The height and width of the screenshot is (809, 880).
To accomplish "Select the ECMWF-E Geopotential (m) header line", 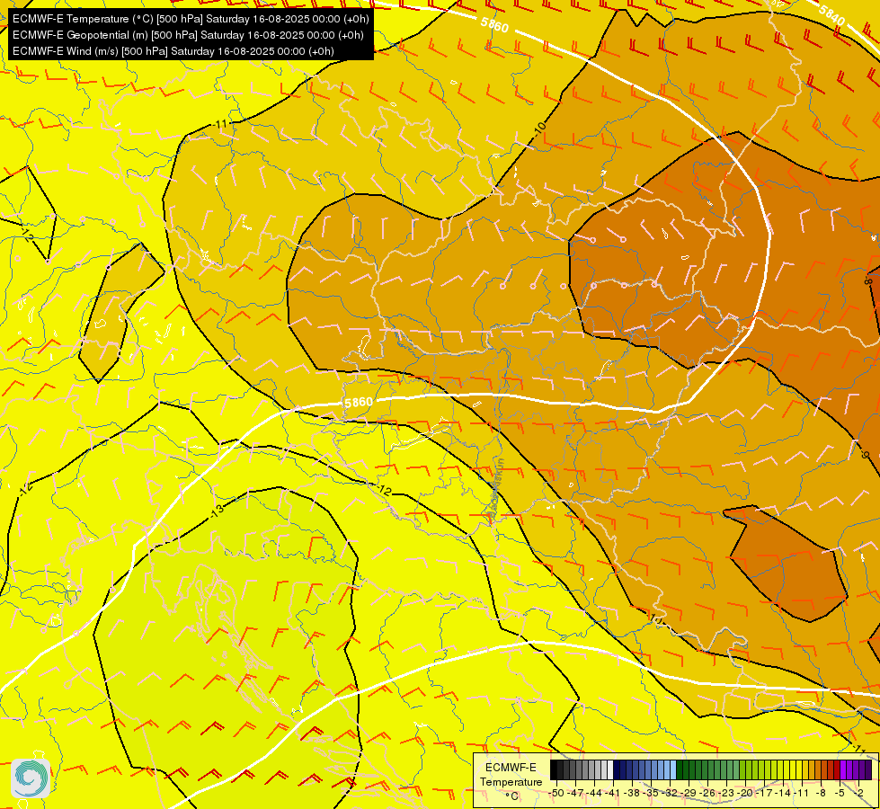I will click(x=188, y=35).
